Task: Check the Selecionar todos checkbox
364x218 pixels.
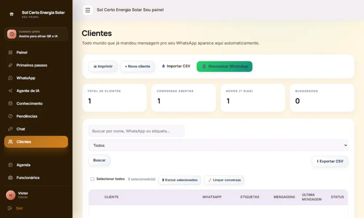Action: (92, 179)
